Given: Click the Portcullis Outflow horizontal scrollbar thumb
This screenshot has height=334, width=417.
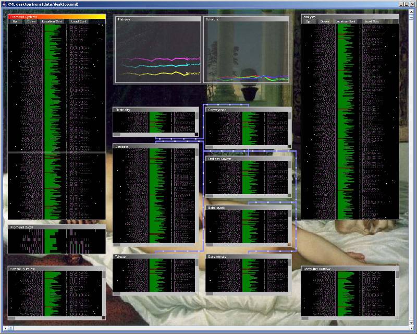Looking at the screenshot, I should click(305, 318).
